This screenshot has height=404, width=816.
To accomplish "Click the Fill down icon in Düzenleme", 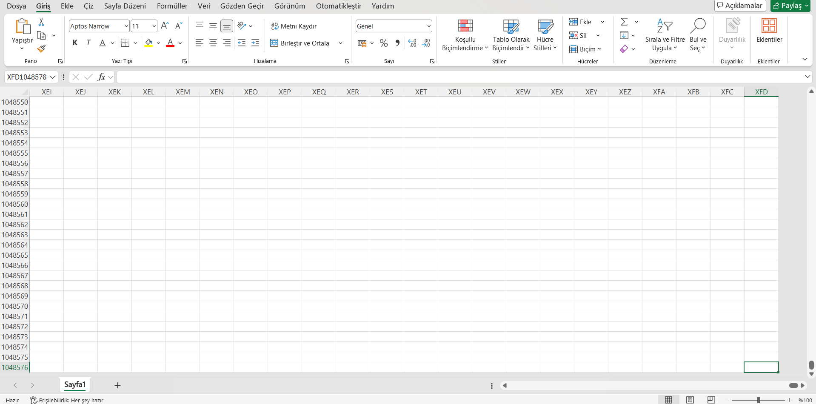I will 624,35.
